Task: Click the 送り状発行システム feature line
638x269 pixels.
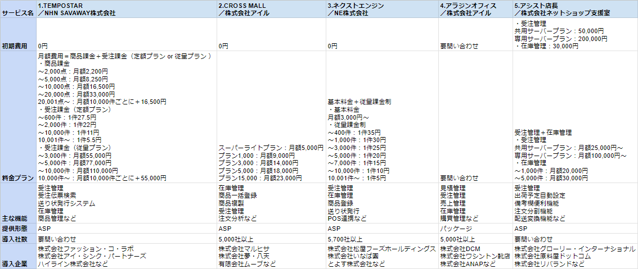Action: point(67,203)
